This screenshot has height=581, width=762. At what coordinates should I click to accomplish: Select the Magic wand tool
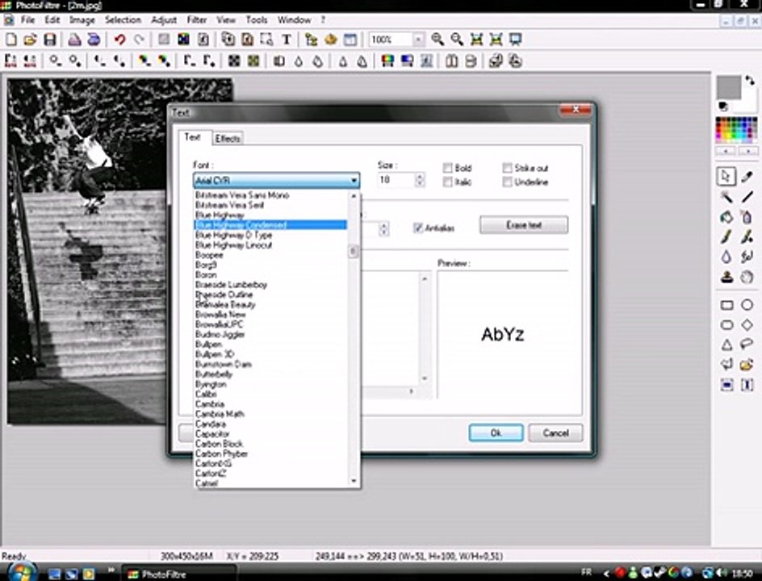click(726, 197)
